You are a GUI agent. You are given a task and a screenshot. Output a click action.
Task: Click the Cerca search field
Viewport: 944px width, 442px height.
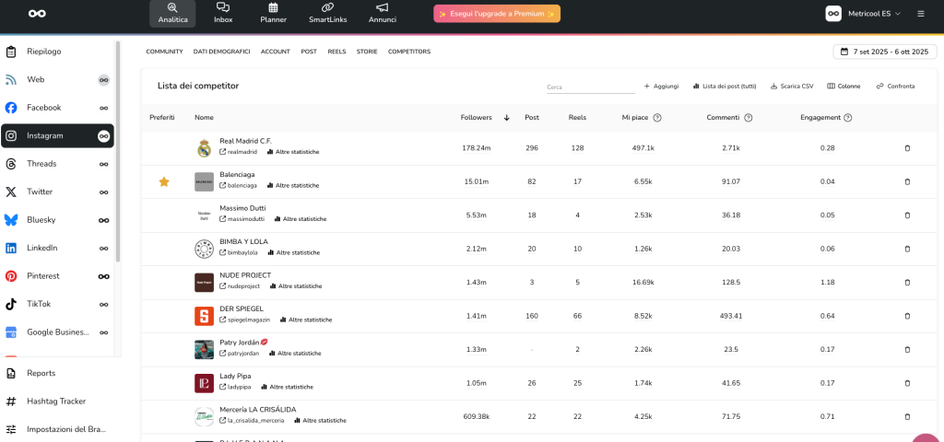pyautogui.click(x=590, y=87)
